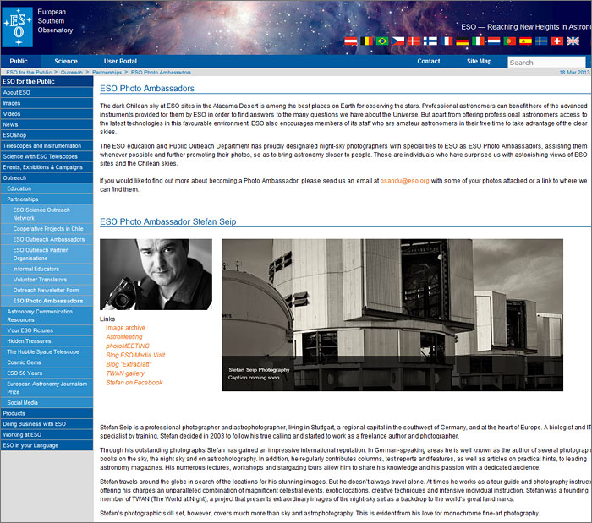Open ESO Photo Ambassadors sidebar item

coord(47,301)
